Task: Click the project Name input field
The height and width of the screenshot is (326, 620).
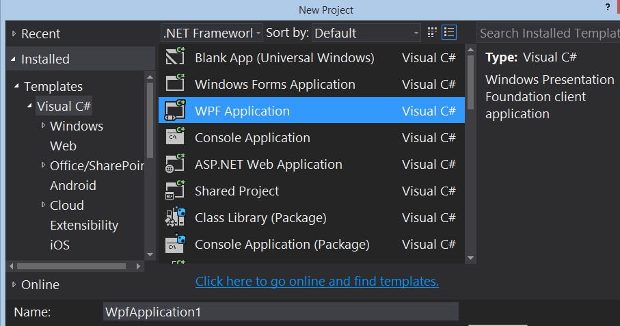Action: [x=281, y=312]
